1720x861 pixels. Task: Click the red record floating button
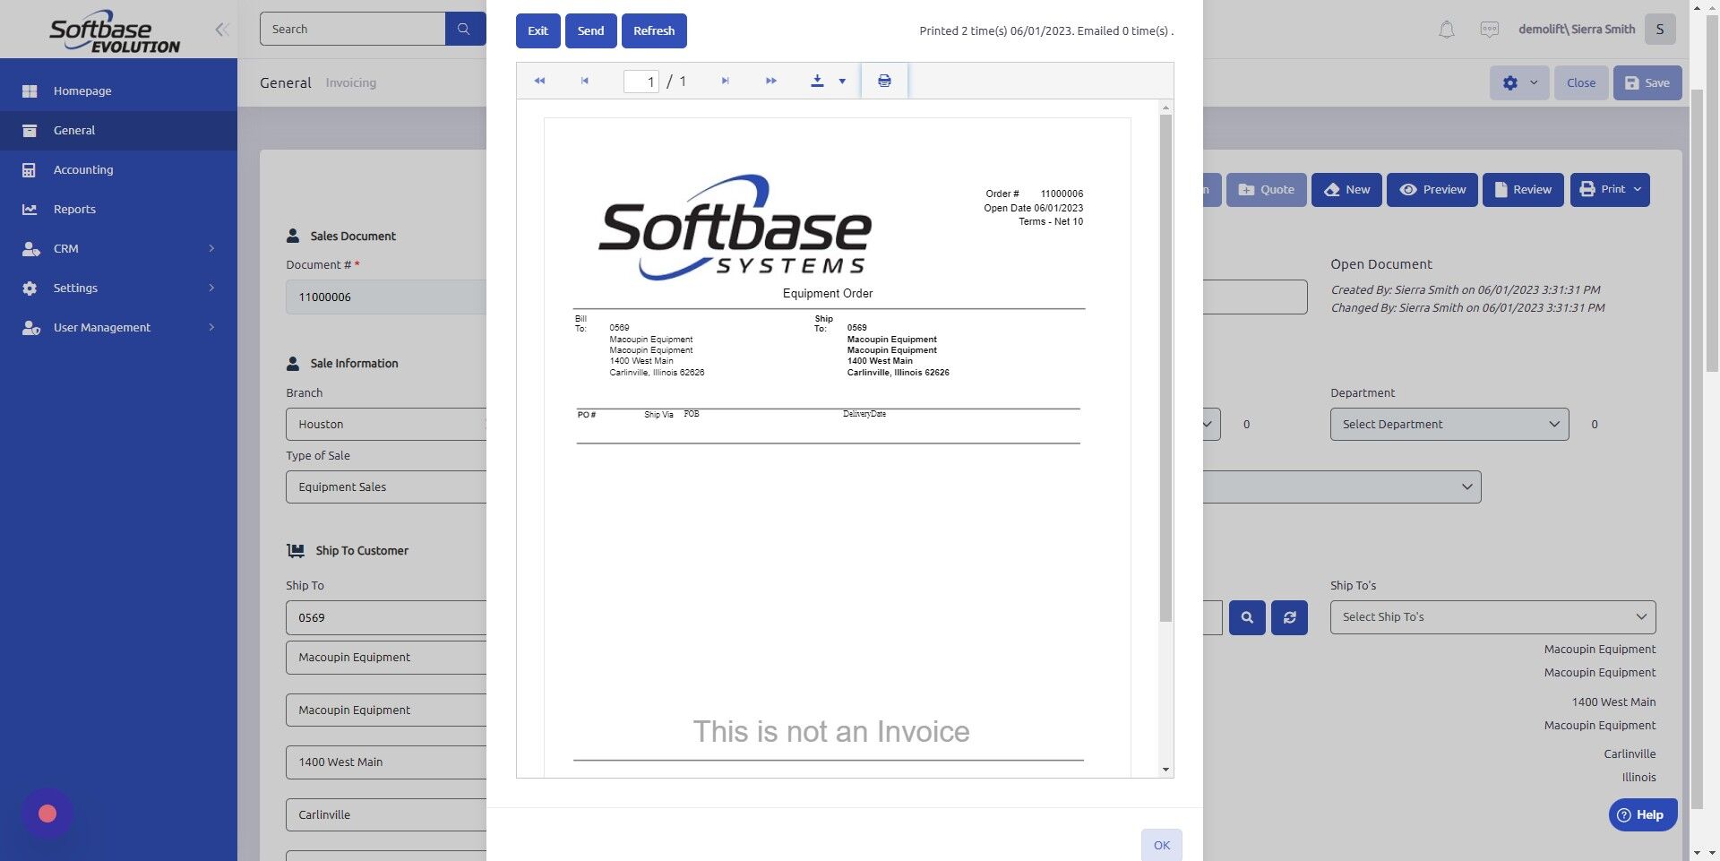click(x=47, y=814)
